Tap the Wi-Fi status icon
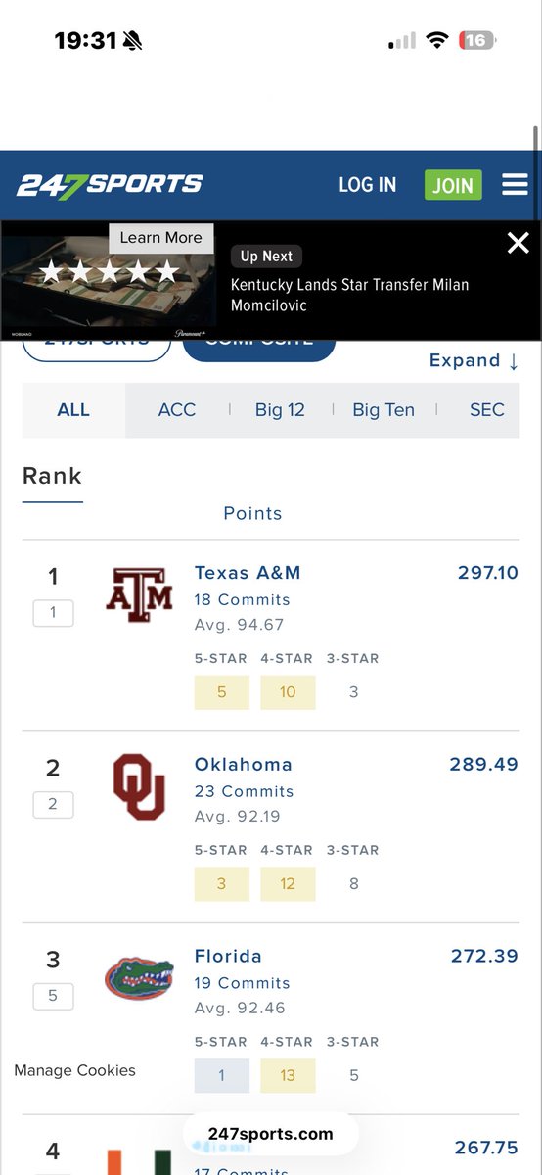542x1175 pixels. [x=437, y=40]
